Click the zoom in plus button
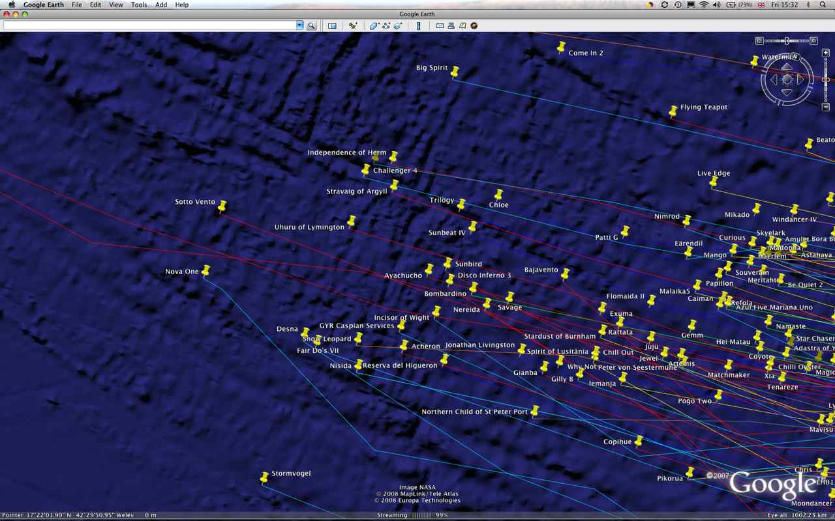This screenshot has height=521, width=835. (x=825, y=53)
